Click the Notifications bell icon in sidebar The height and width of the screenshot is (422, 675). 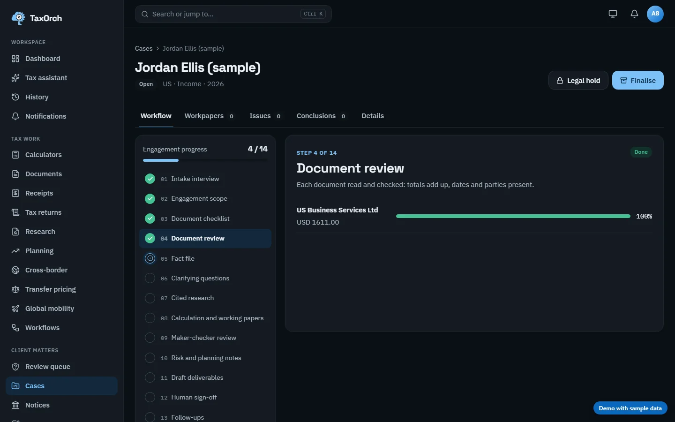15,116
